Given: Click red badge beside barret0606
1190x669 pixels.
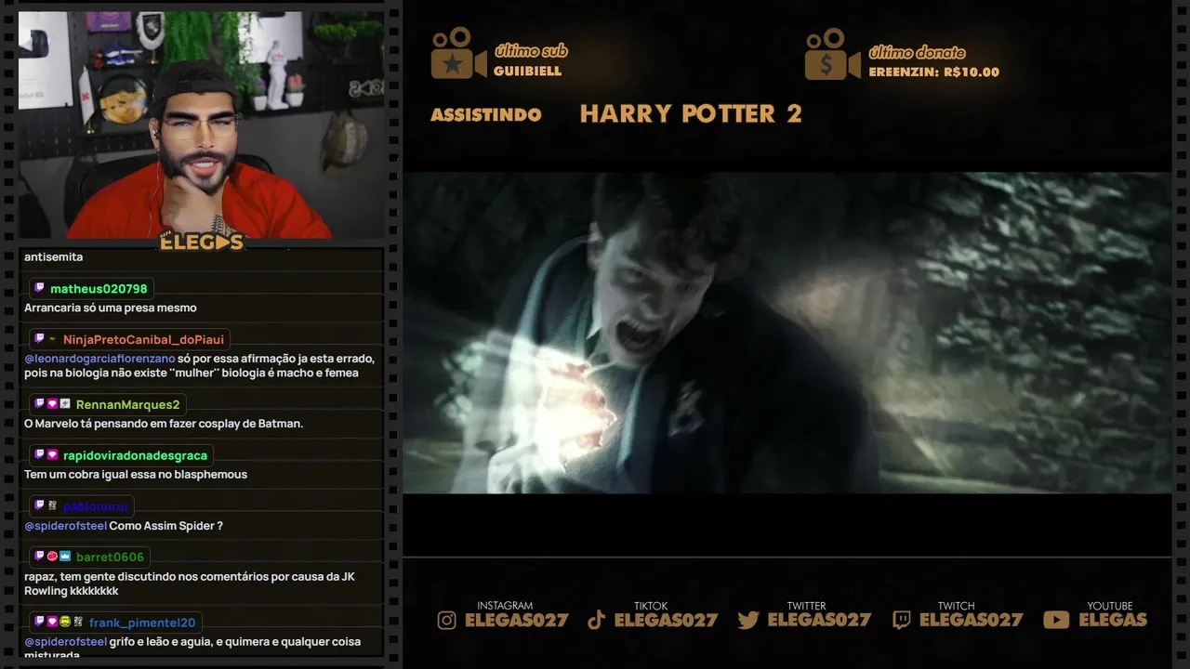Looking at the screenshot, I should [x=52, y=557].
